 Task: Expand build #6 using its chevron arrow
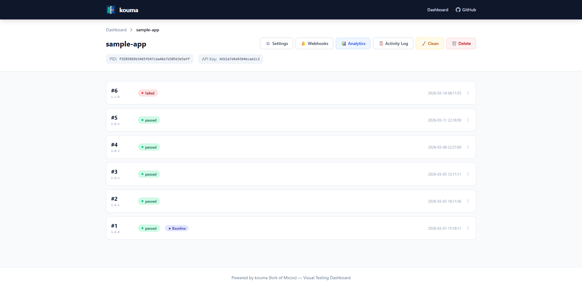(468, 93)
